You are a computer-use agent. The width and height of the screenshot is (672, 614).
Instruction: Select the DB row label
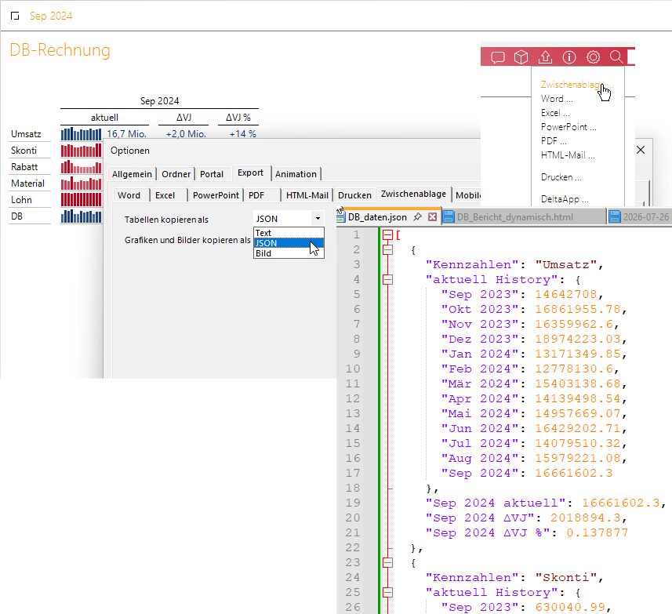(16, 216)
